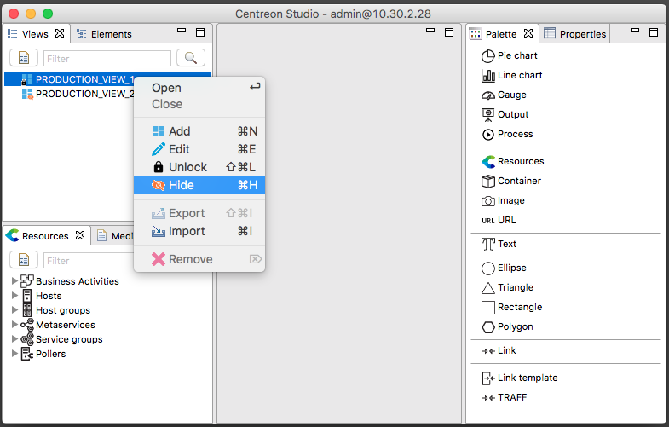
Task: Expand the Pollers tree node
Action: coord(14,354)
